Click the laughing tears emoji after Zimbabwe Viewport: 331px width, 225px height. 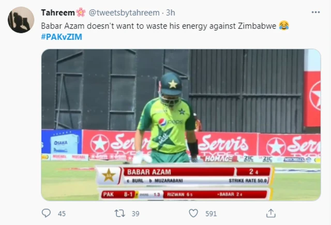284,25
